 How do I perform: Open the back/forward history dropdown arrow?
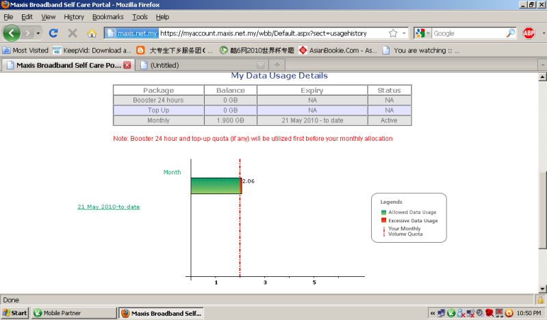point(38,33)
